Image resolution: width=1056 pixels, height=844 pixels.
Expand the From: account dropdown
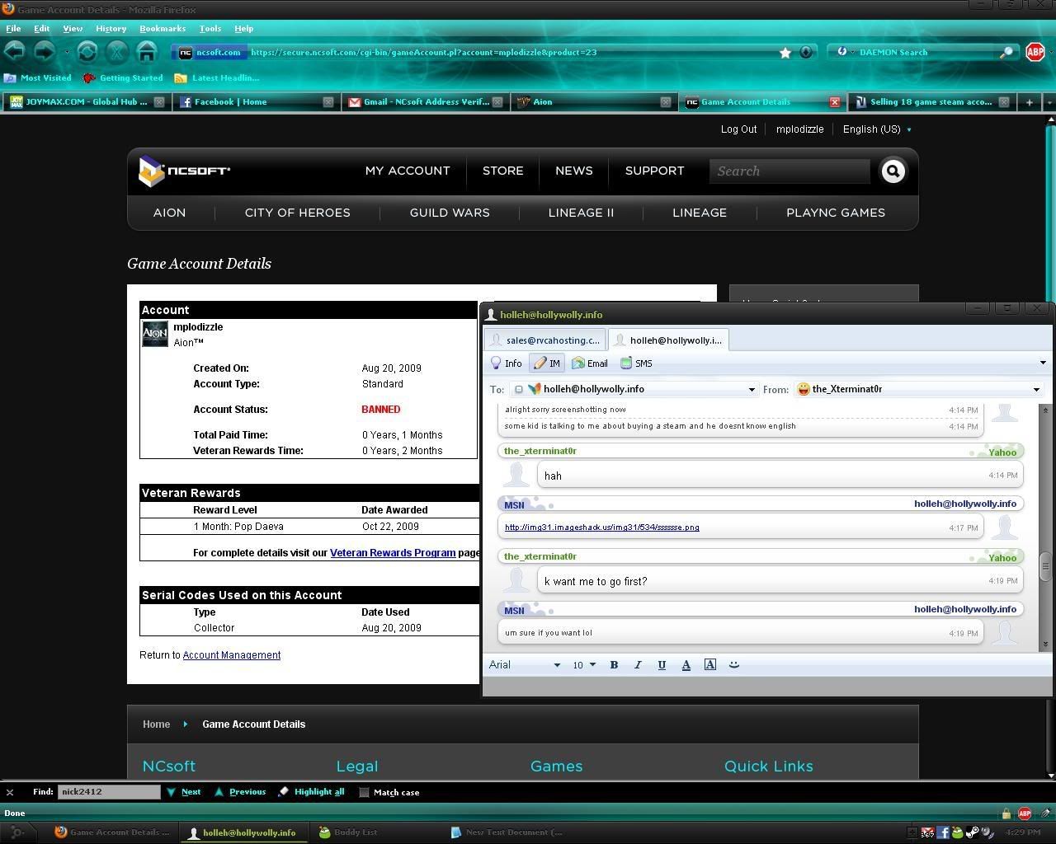click(x=1037, y=389)
